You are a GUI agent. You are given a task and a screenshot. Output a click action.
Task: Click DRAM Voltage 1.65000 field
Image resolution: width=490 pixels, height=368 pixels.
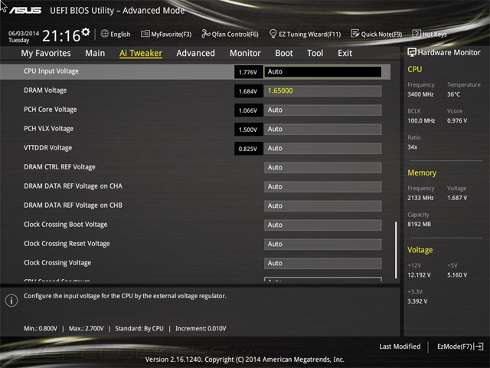(x=323, y=90)
